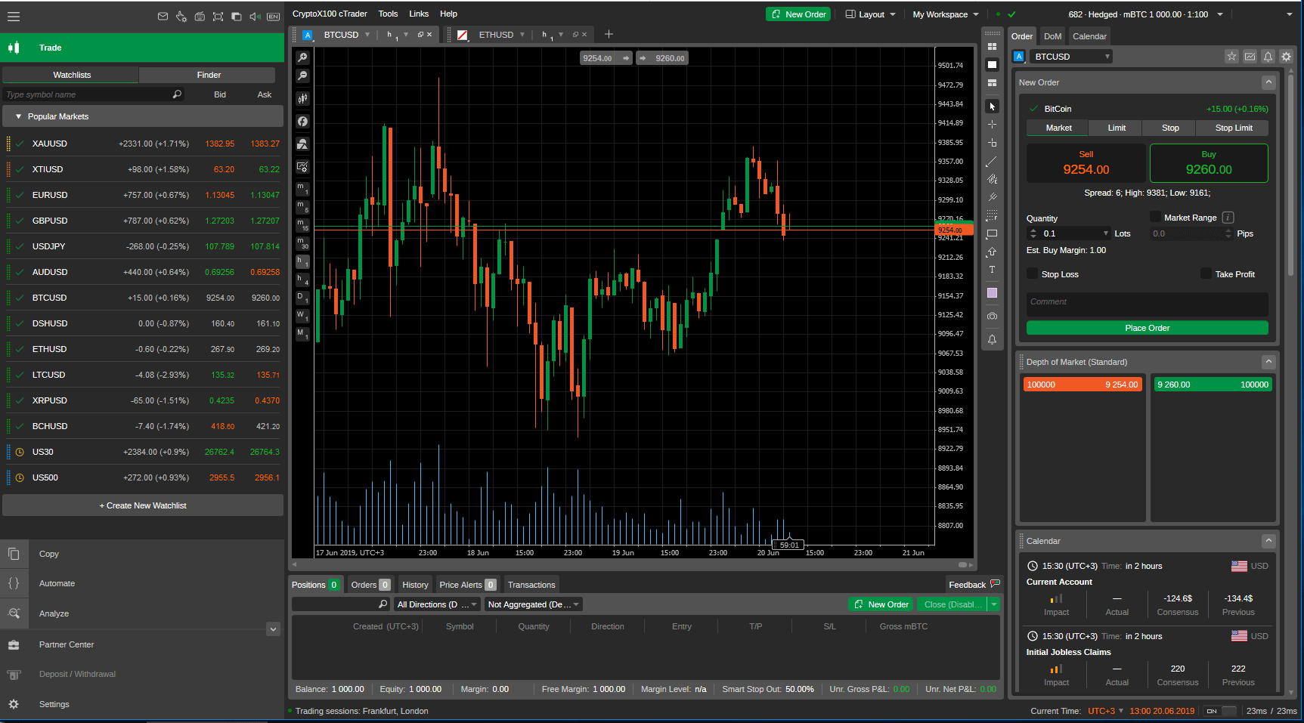Add BTCUSD to favorites star icon

pyautogui.click(x=1231, y=56)
